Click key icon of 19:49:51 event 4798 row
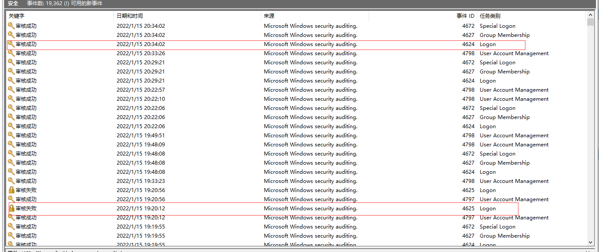The image size is (599, 252). pyautogui.click(x=11, y=135)
